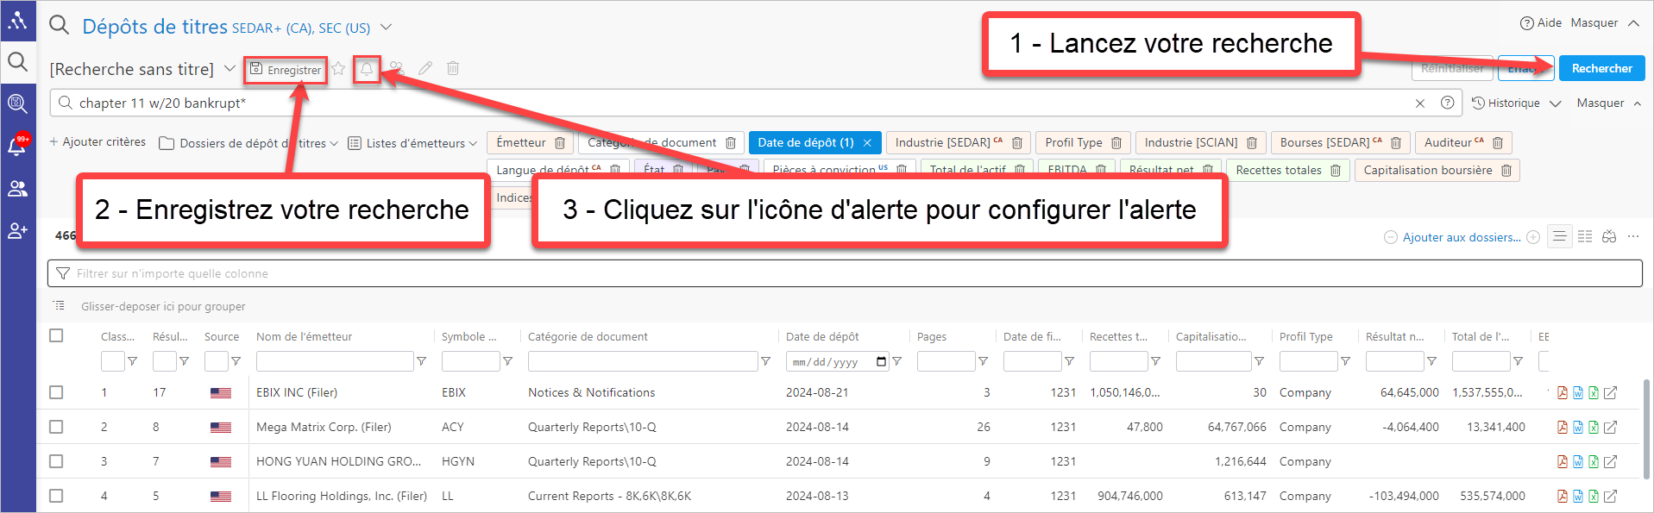
Task: Open the Profil Type criterion chip
Action: pyautogui.click(x=1073, y=143)
